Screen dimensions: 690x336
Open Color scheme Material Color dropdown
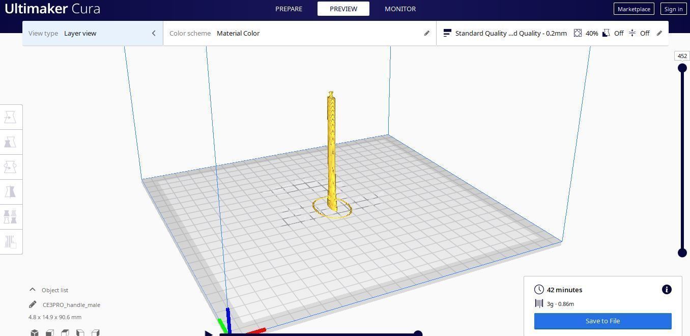[300, 33]
